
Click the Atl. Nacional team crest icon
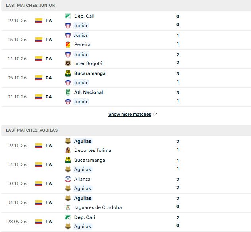coord(68,92)
